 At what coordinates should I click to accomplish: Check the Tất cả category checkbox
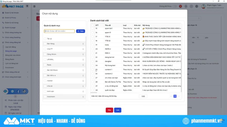pos(45,39)
